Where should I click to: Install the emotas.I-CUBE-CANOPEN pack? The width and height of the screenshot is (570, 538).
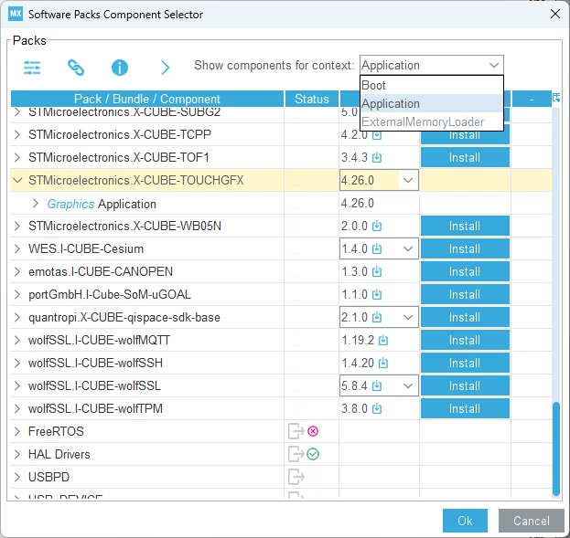[465, 272]
